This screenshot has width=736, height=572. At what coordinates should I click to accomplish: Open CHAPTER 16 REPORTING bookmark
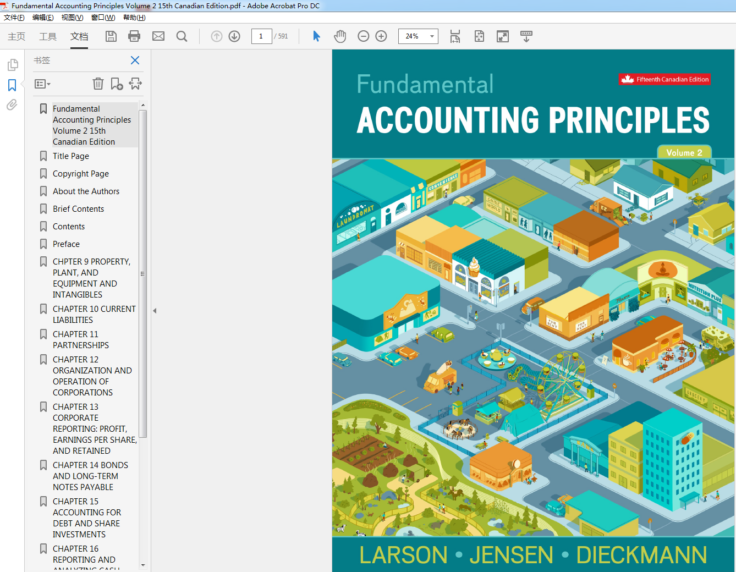[86, 558]
